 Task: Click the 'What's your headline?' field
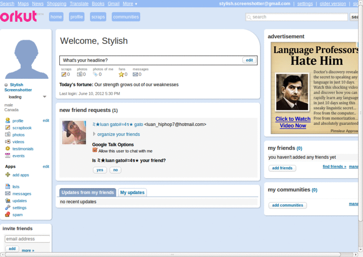(x=158, y=60)
